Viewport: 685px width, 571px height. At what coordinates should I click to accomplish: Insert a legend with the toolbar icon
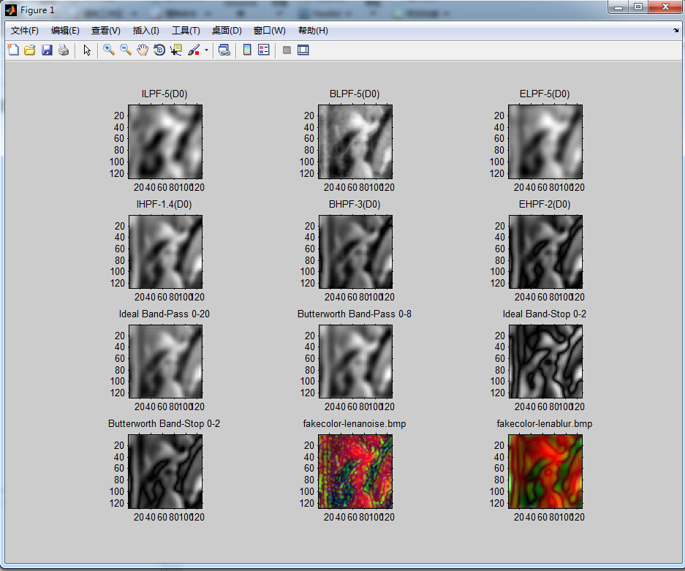[x=264, y=50]
